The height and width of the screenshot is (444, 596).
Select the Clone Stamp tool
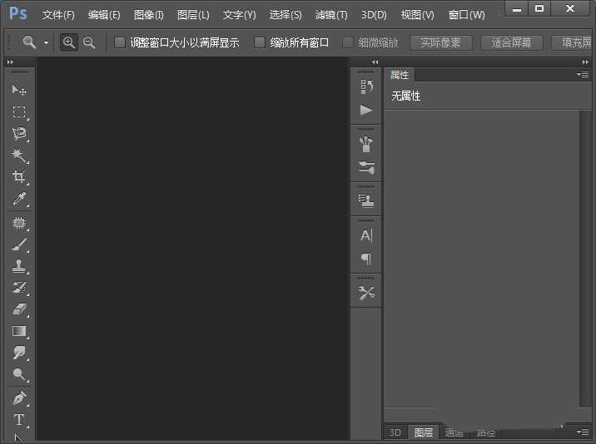[x=19, y=267]
